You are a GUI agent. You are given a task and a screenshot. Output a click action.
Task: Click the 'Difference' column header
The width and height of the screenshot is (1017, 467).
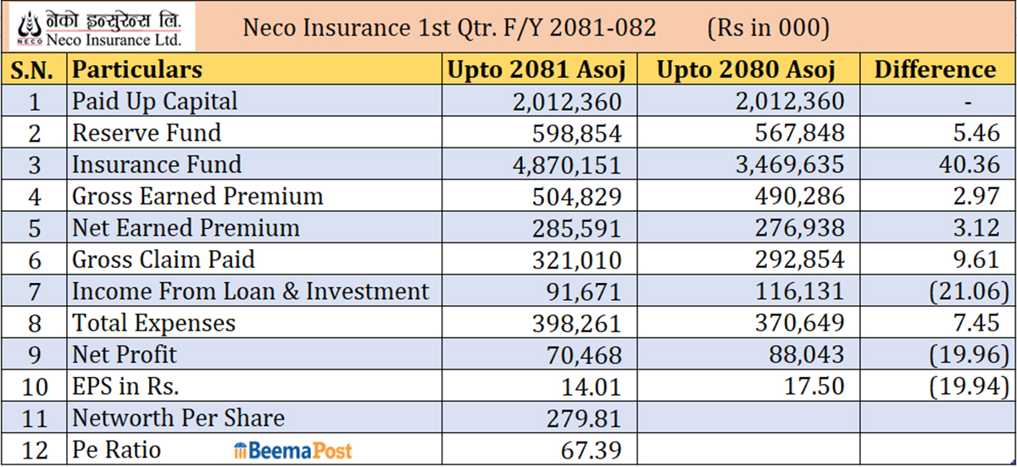point(935,69)
